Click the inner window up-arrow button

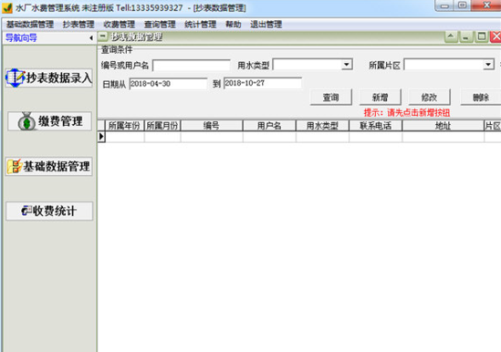click(x=451, y=36)
